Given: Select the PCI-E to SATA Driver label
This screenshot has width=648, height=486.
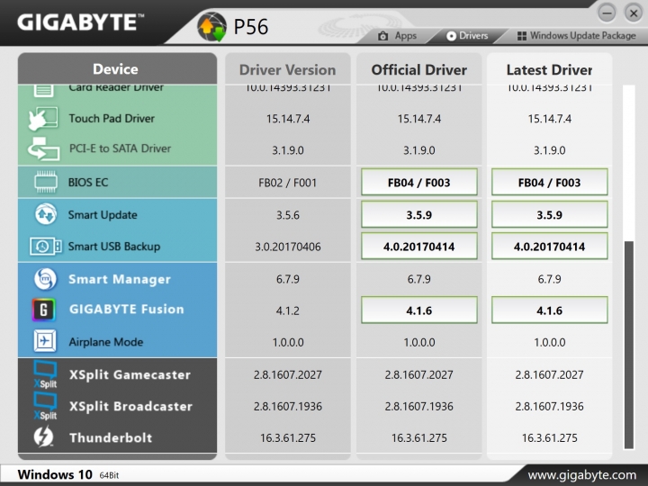Looking at the screenshot, I should (x=120, y=148).
